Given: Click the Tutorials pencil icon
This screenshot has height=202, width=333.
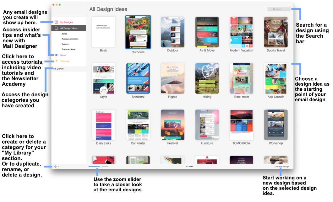Looking at the screenshot, I should (57, 61).
